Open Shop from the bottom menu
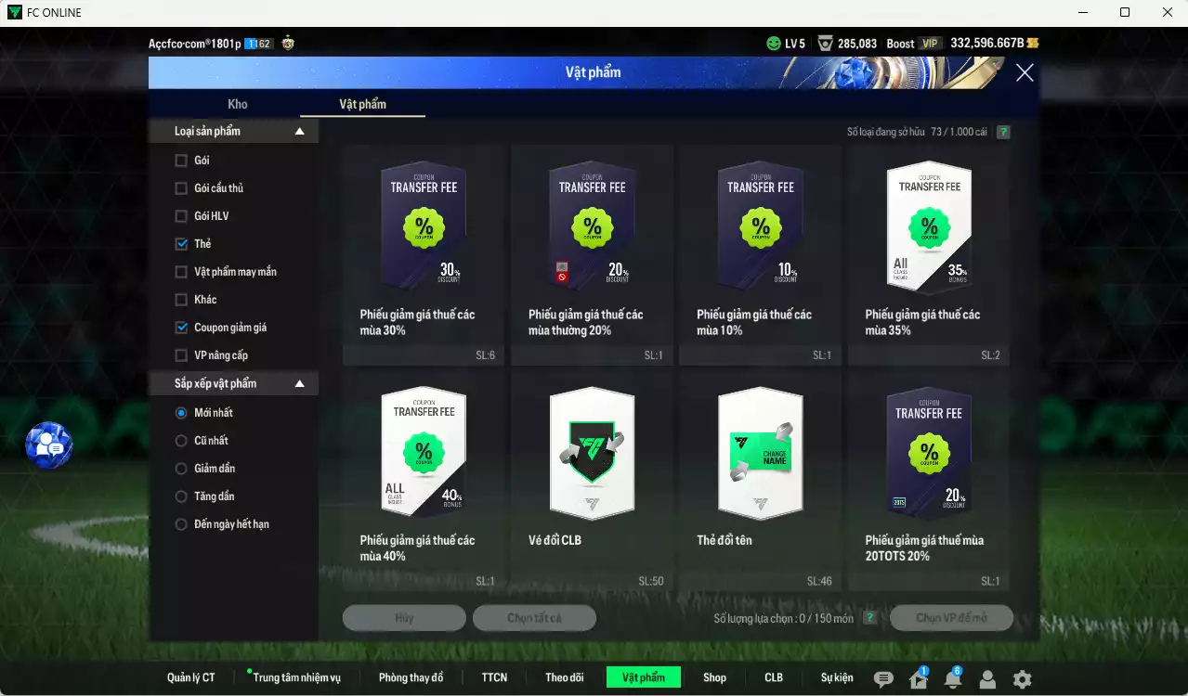The height and width of the screenshot is (696, 1188). click(714, 677)
